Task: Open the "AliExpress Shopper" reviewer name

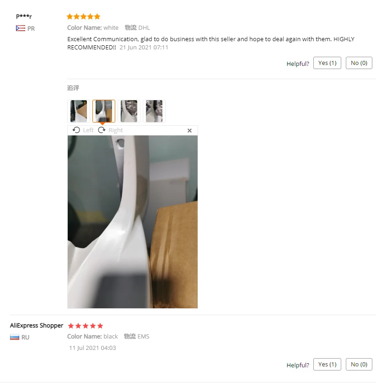Action: pyautogui.click(x=37, y=326)
